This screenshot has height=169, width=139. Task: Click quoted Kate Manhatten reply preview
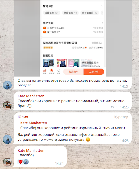click(x=73, y=125)
